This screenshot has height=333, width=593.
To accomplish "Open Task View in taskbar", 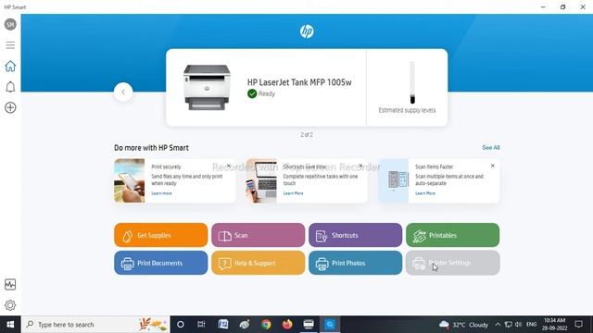I will click(201, 325).
